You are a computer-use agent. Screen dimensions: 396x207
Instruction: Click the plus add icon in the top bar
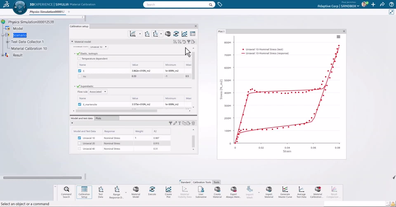pyautogui.click(x=373, y=5)
